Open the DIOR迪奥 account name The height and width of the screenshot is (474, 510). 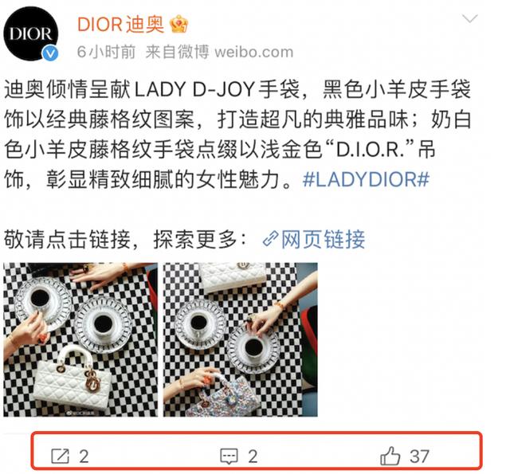click(x=120, y=25)
